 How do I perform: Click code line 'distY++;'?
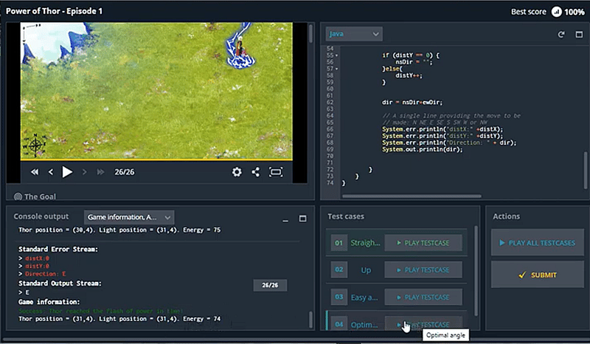(409, 75)
